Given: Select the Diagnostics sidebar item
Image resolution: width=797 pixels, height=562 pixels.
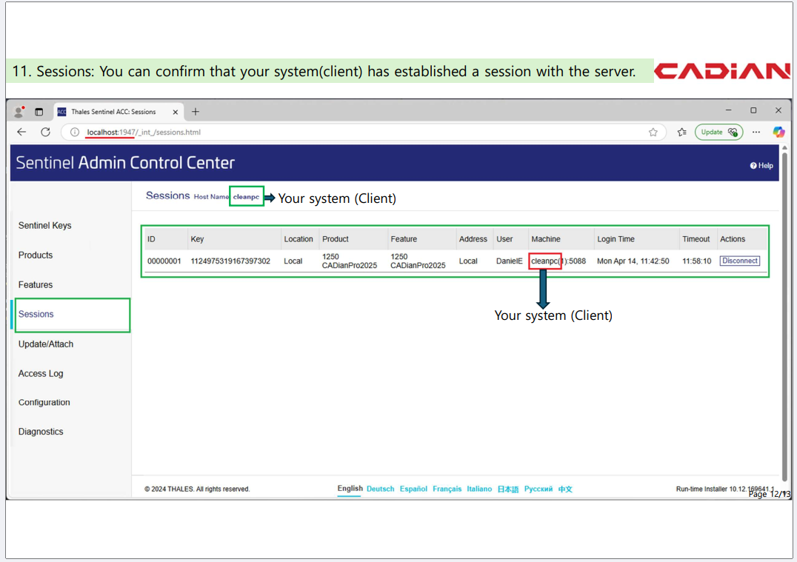Looking at the screenshot, I should point(41,432).
